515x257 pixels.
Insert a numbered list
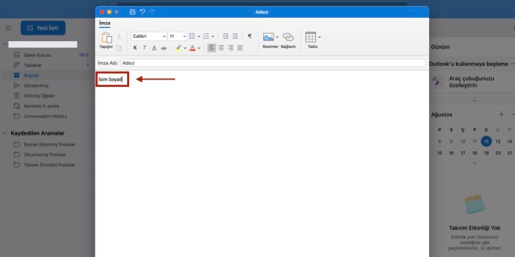[x=206, y=36]
